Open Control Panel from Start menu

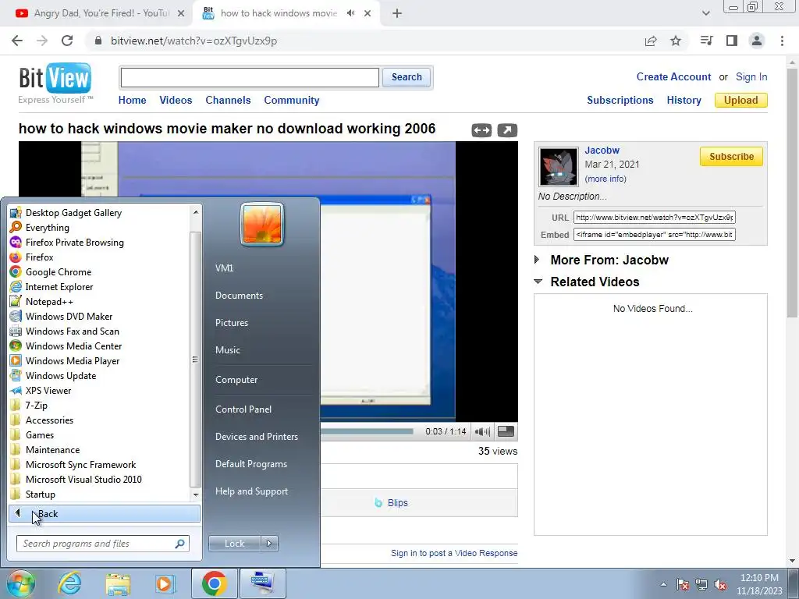pos(243,409)
